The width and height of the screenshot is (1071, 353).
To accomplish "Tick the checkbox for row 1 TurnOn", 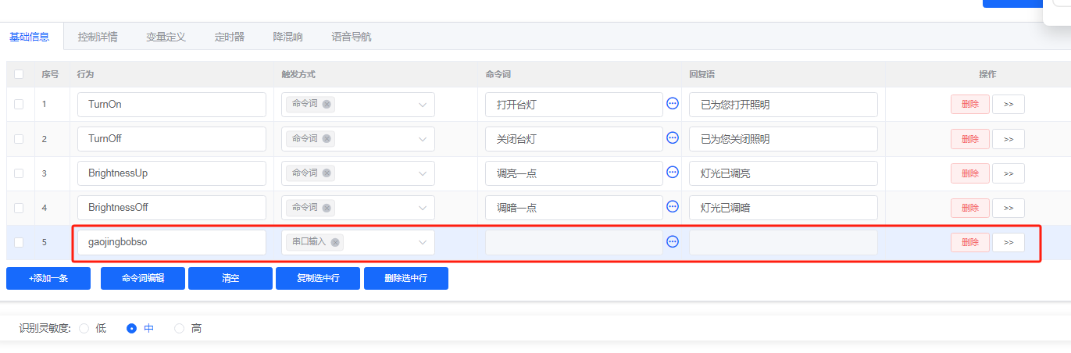I will coord(19,104).
